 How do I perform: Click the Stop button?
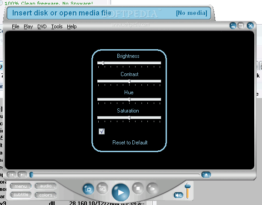[138, 189]
